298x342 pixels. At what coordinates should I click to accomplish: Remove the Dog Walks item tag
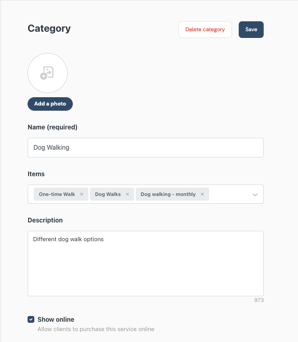pos(127,194)
